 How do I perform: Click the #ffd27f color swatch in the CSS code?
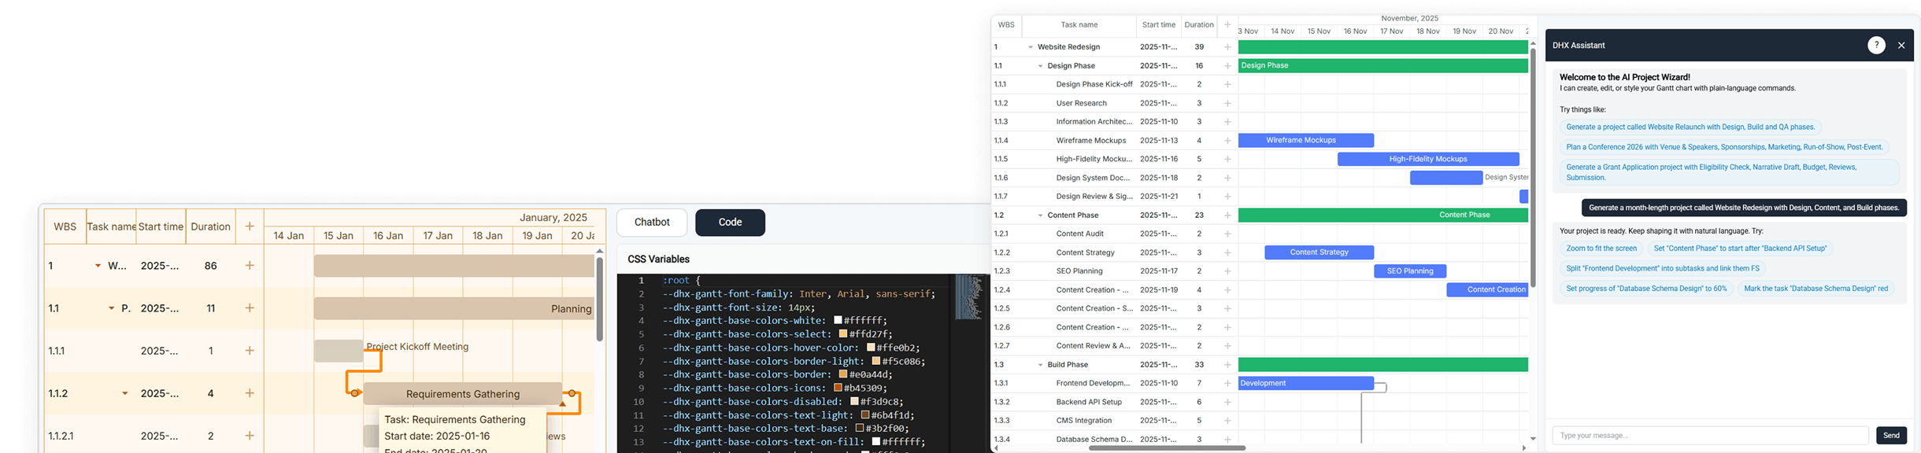tap(843, 334)
